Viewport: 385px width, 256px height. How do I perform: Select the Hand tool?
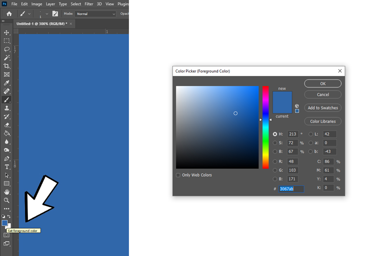tap(7, 192)
